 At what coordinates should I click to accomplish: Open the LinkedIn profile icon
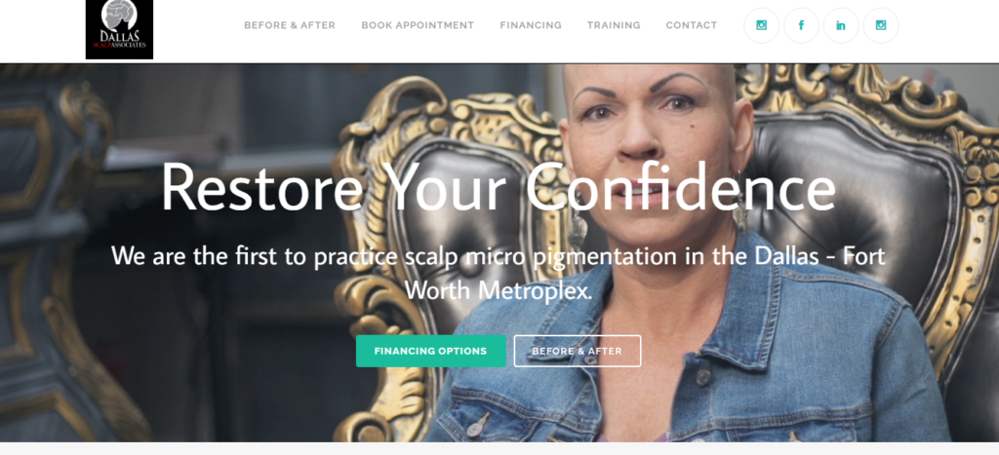(841, 25)
